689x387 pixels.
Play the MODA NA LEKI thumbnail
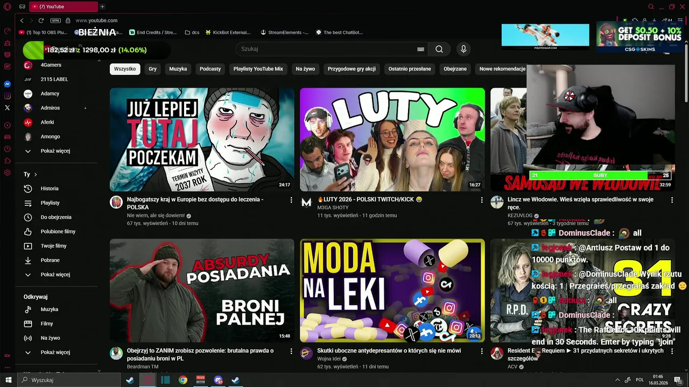[x=392, y=291]
